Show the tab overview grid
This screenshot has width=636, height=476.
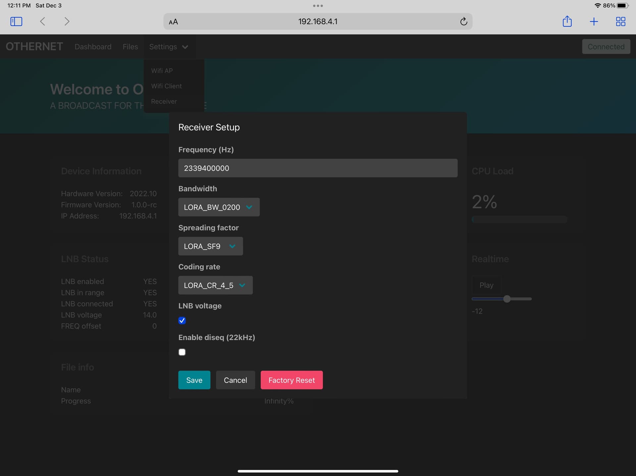tap(620, 22)
